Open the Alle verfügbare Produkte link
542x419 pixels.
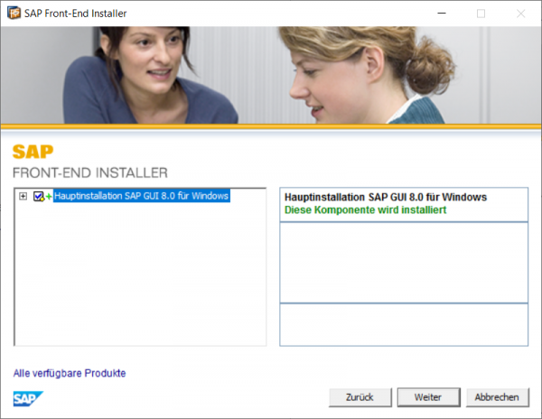(70, 373)
